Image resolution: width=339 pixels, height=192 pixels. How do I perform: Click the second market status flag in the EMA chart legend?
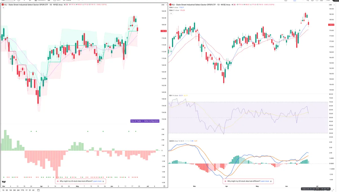tap(235, 5)
